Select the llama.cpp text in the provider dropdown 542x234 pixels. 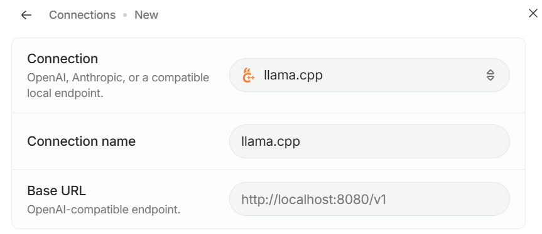(293, 75)
